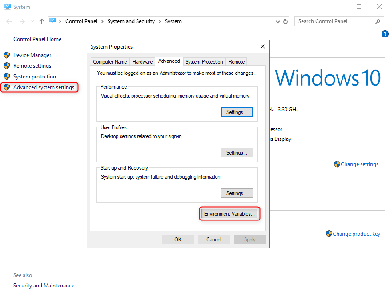This screenshot has width=390, height=298.
Task: Click the shield icon by Change product key
Action: tap(329, 234)
